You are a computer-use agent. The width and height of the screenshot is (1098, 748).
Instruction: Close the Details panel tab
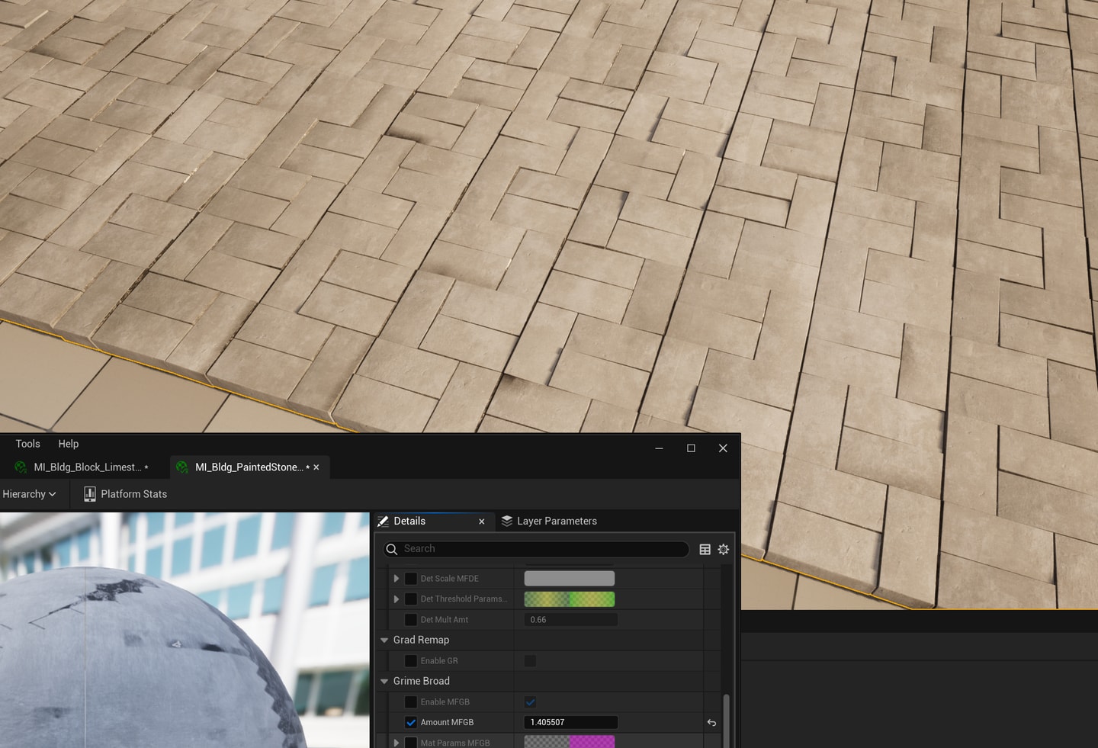coord(481,522)
